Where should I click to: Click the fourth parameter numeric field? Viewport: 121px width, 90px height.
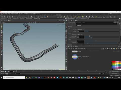(81, 41)
